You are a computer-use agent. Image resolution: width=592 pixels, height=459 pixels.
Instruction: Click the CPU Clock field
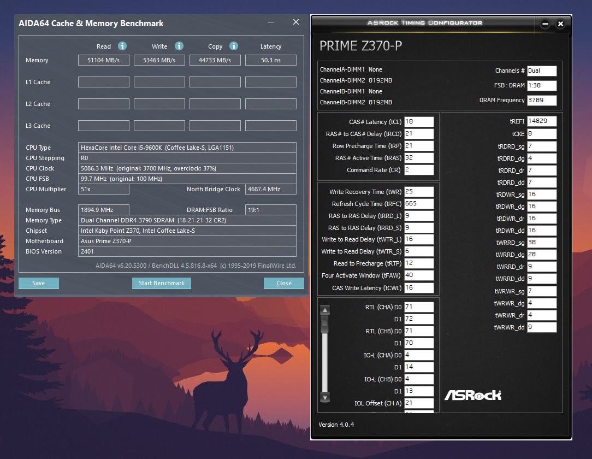point(187,168)
